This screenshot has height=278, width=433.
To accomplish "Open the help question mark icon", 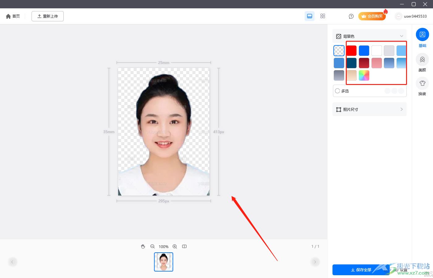I will pyautogui.click(x=351, y=16).
